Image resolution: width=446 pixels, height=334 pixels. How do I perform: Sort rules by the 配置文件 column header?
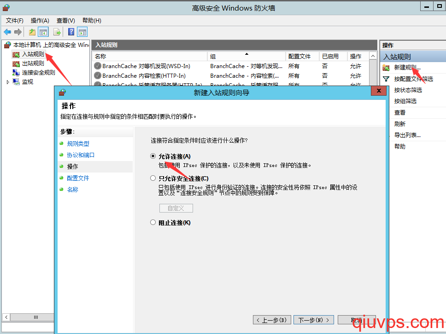pyautogui.click(x=302, y=56)
